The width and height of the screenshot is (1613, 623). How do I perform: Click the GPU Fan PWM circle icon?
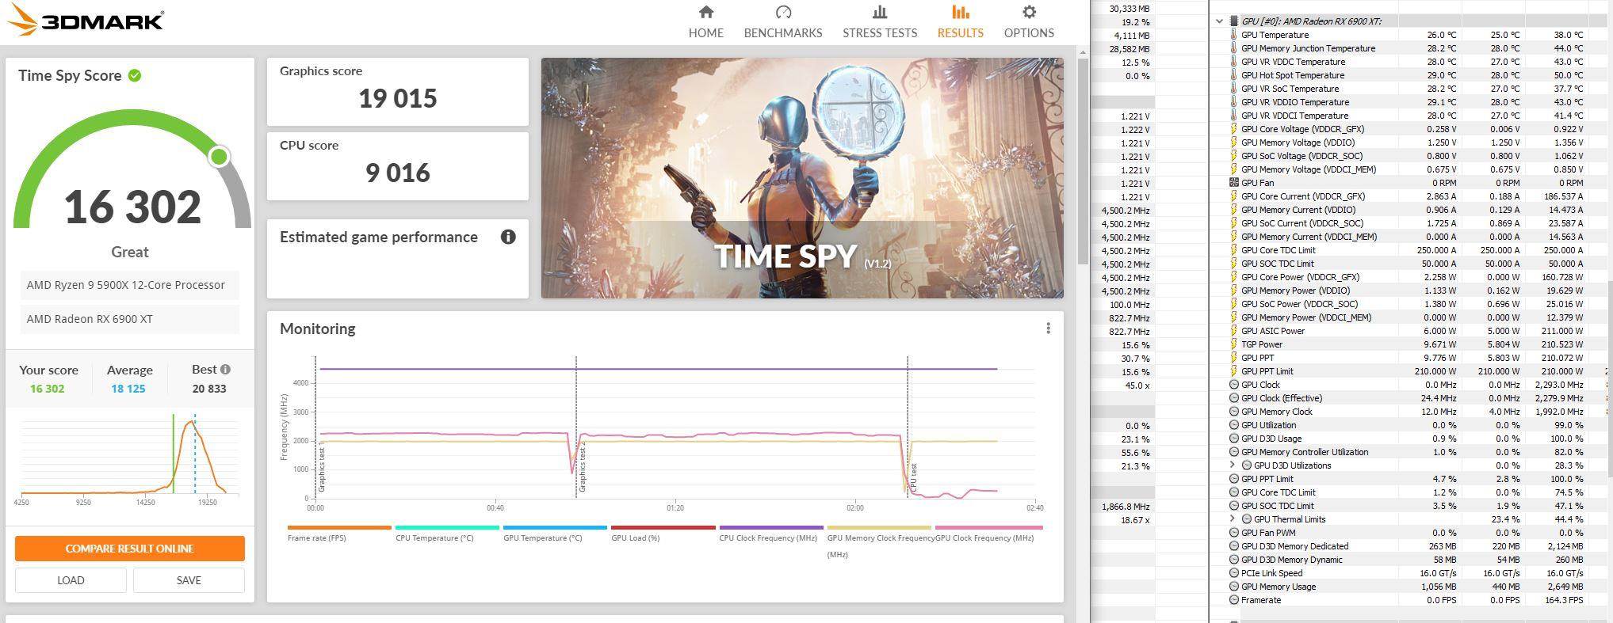click(1233, 533)
